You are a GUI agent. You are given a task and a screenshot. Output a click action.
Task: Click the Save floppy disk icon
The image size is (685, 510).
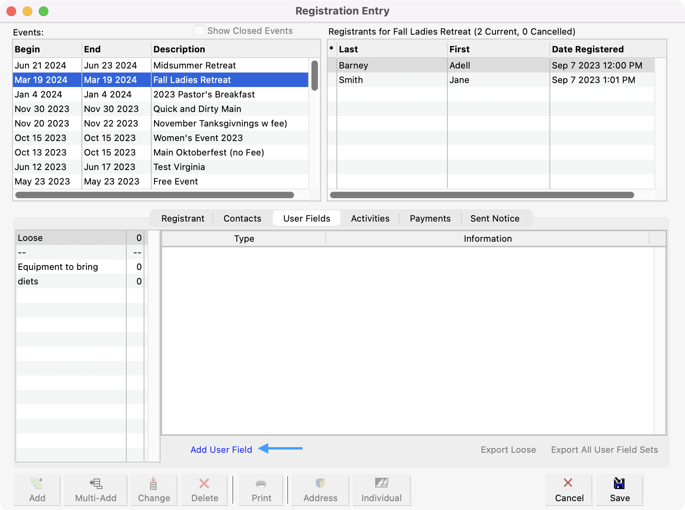point(619,483)
